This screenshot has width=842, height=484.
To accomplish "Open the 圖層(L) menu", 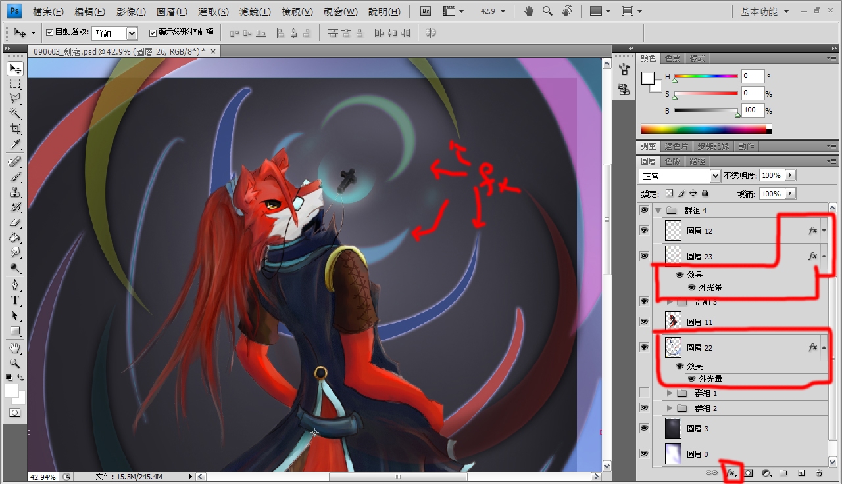I will tap(172, 12).
